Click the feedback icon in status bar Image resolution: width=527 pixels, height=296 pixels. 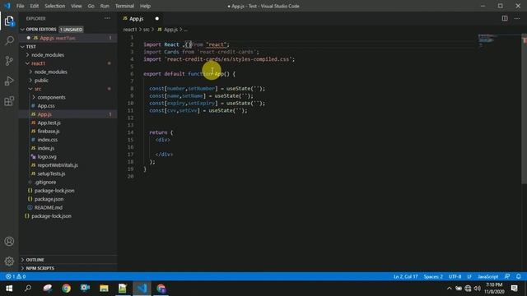[507, 276]
